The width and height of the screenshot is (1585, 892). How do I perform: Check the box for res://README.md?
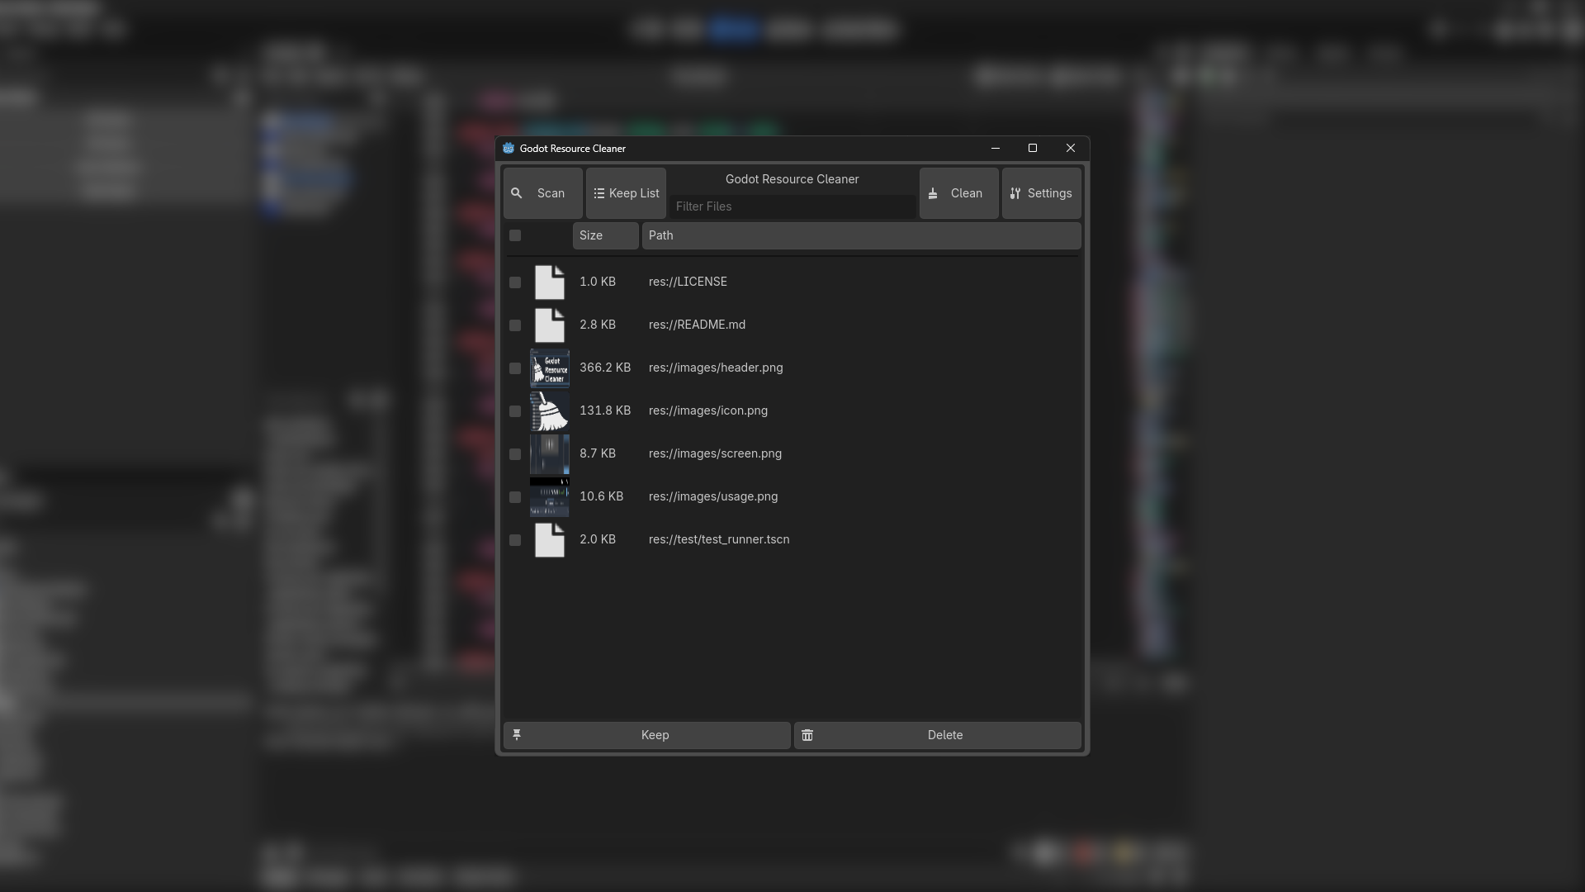[515, 325]
